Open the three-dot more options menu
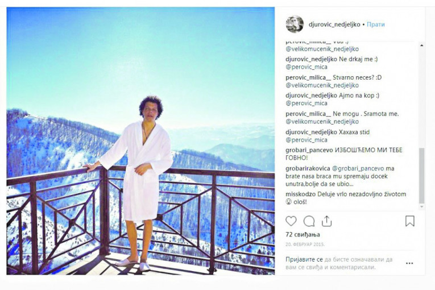The width and height of the screenshot is (435, 290). pos(409,263)
